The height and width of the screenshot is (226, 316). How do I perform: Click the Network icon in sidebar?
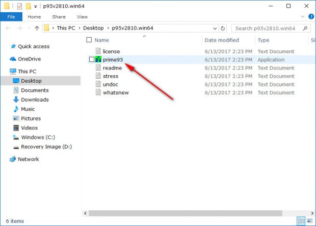pyautogui.click(x=13, y=159)
